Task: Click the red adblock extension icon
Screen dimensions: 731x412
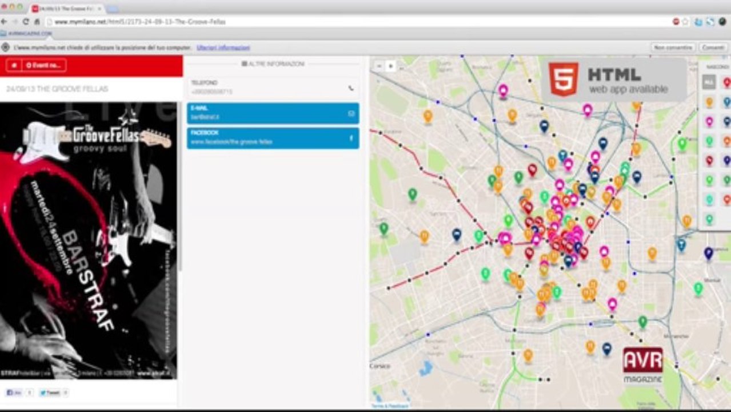Action: click(676, 22)
